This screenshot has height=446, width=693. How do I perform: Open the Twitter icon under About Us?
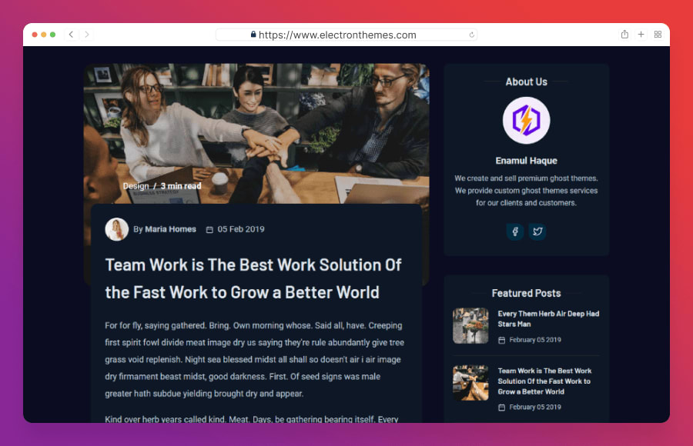537,231
